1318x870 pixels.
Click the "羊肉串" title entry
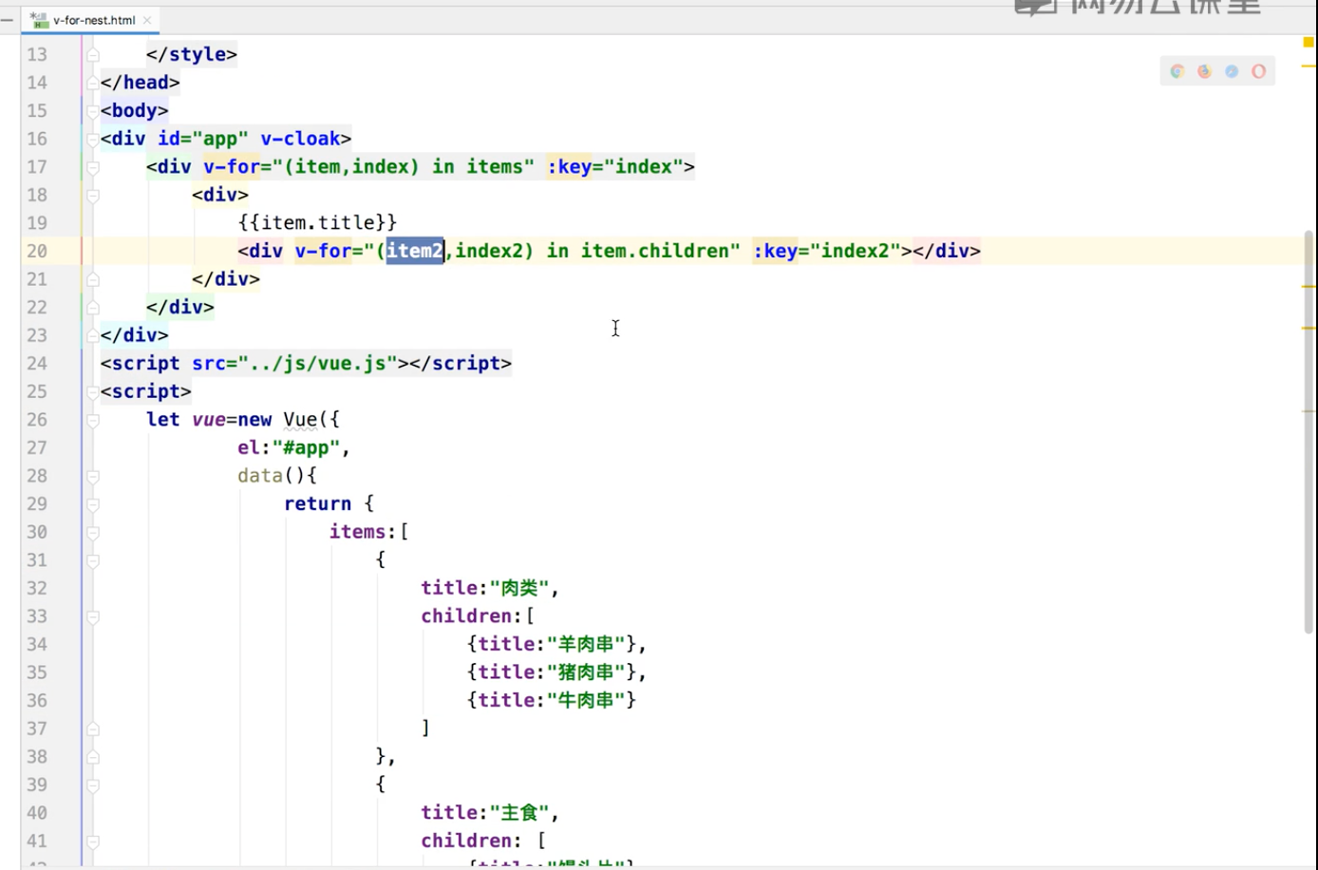(556, 644)
